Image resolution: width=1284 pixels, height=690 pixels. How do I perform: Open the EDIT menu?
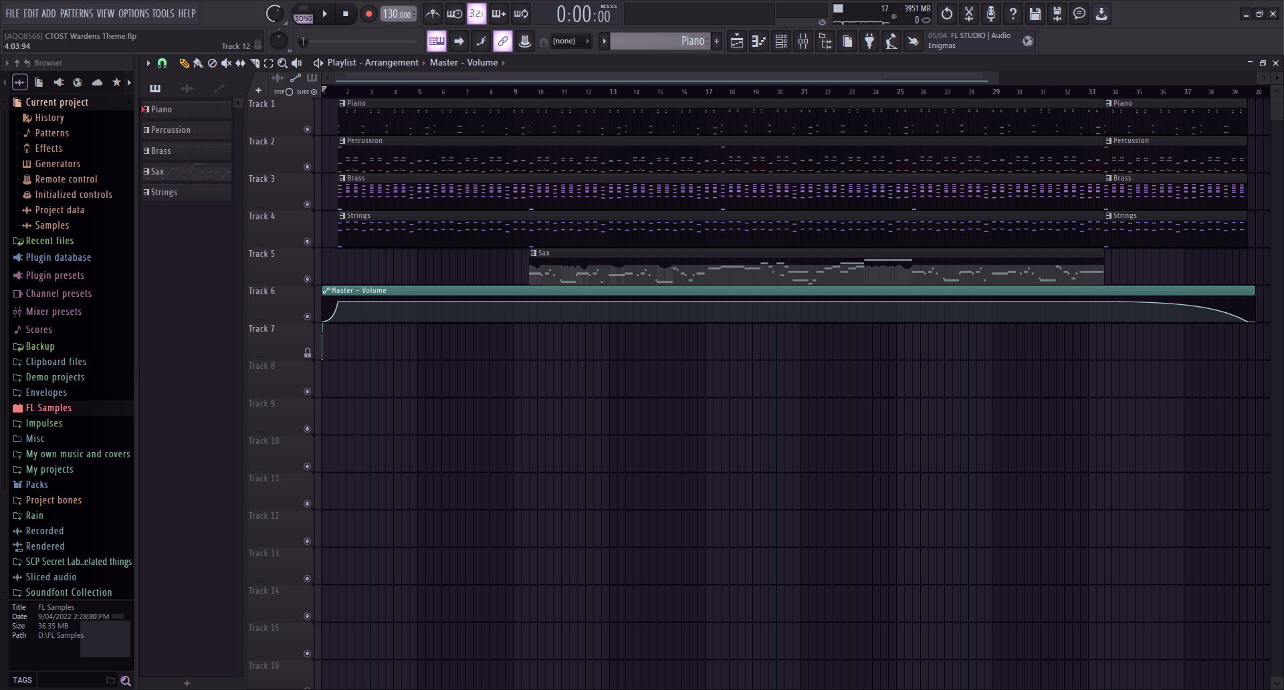31,13
